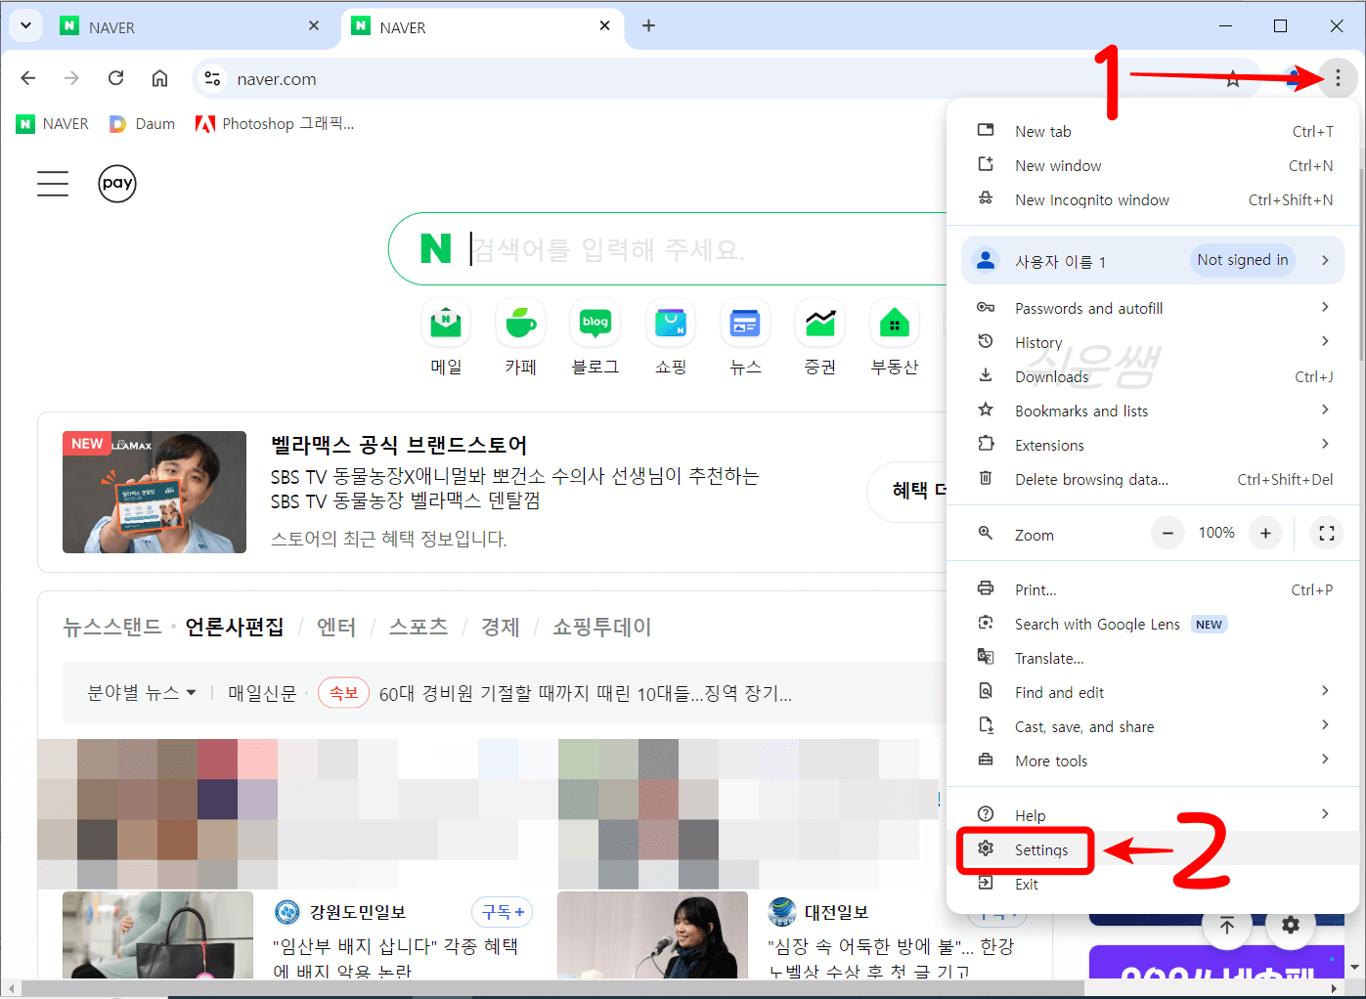Viewport: 1366px width, 999px height.
Task: Expand the Bookmarks and lists submenu
Action: 1326,411
